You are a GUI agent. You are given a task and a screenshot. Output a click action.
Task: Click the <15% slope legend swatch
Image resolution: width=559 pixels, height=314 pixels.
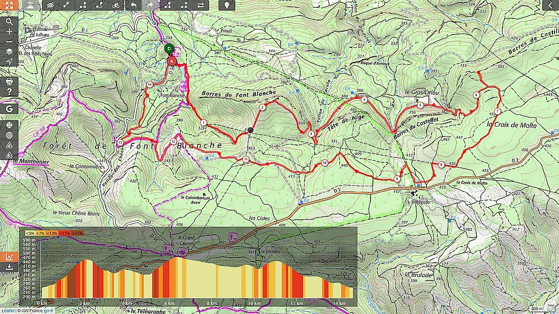(64, 233)
